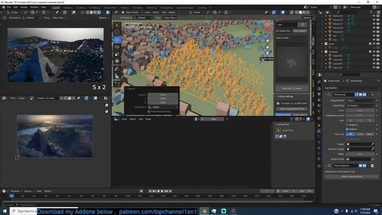Screen dimensions: 382x215
Task: Toggle visibility eye for Plane.017
Action: 374,24
